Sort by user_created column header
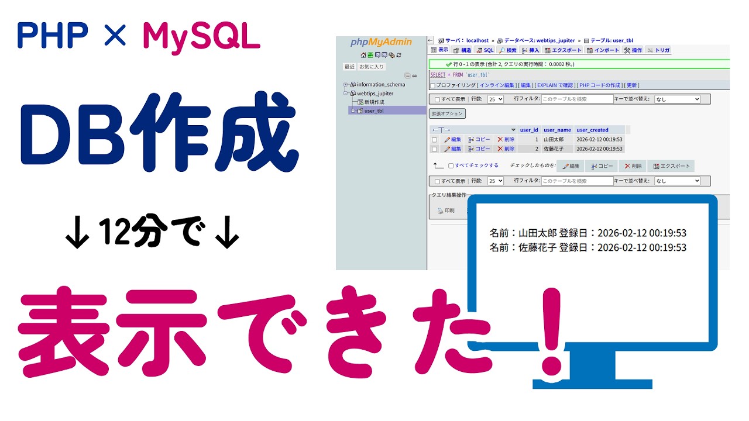 [x=592, y=130]
